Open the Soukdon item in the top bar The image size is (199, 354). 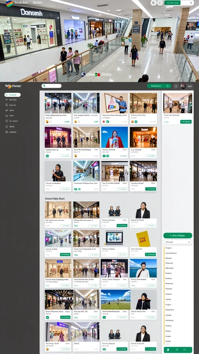click(21, 2)
